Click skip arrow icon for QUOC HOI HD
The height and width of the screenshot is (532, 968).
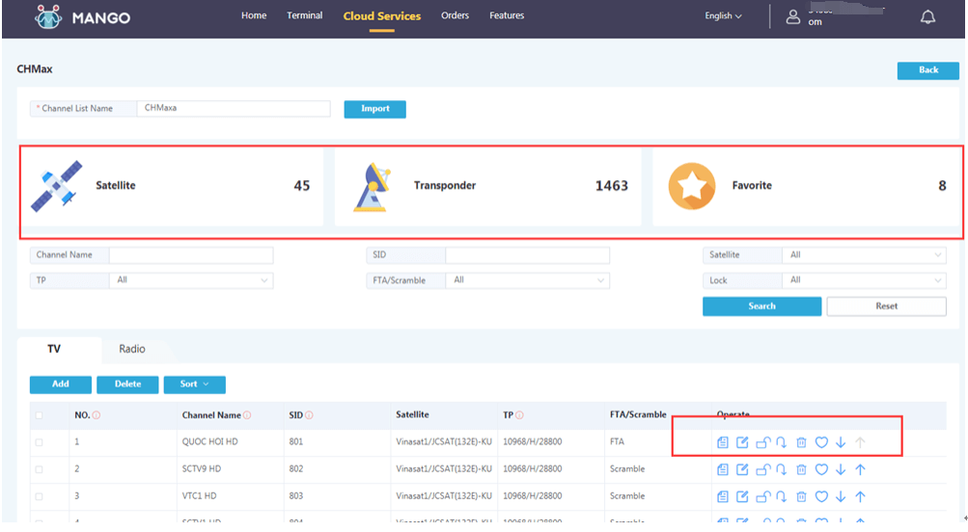click(x=782, y=442)
